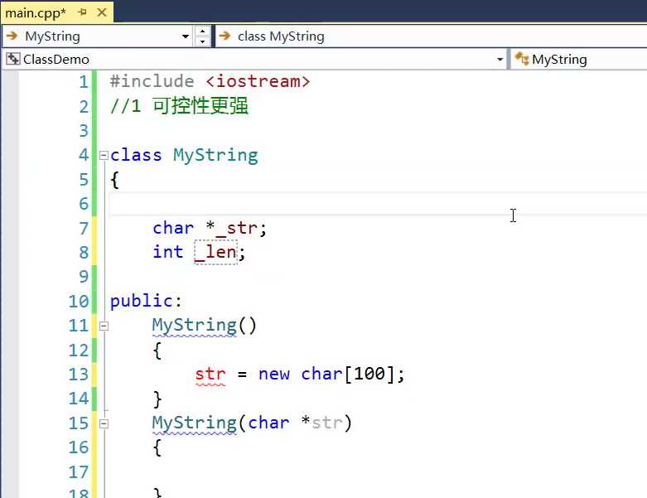Screen dimensions: 647x498
Task: Click the int keyword on line 8
Action: (167, 252)
